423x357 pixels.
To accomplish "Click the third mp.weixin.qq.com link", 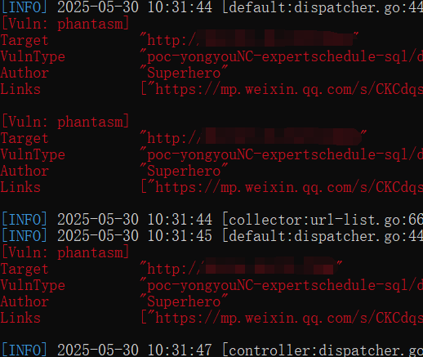I will (282, 319).
